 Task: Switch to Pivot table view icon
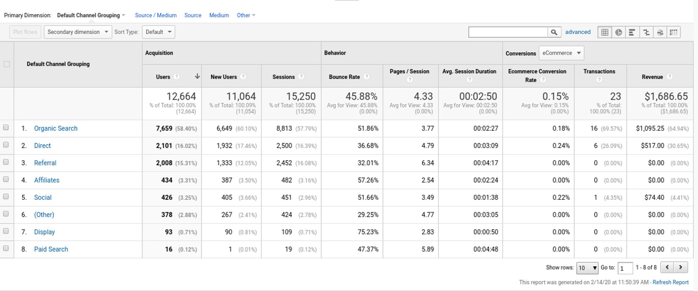(x=674, y=32)
